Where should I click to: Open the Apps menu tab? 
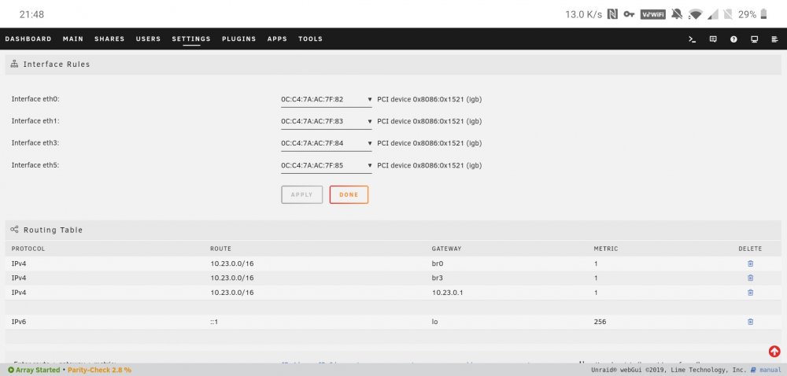pyautogui.click(x=277, y=39)
